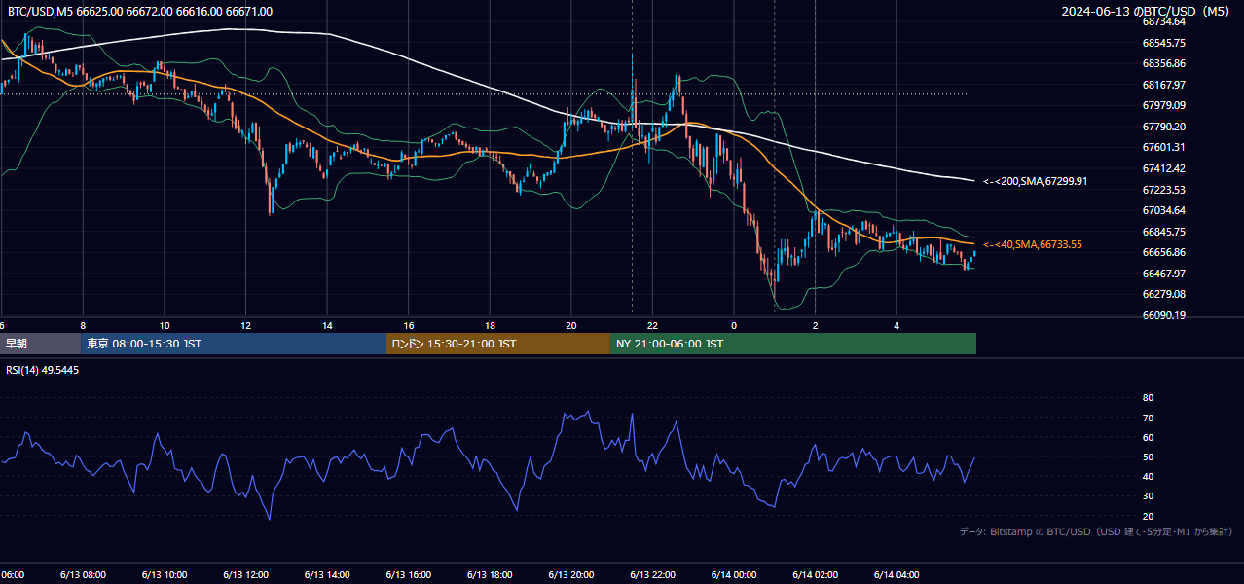1244x584 pixels.
Task: Click price axis value 68545.75
Action: pos(1163,43)
